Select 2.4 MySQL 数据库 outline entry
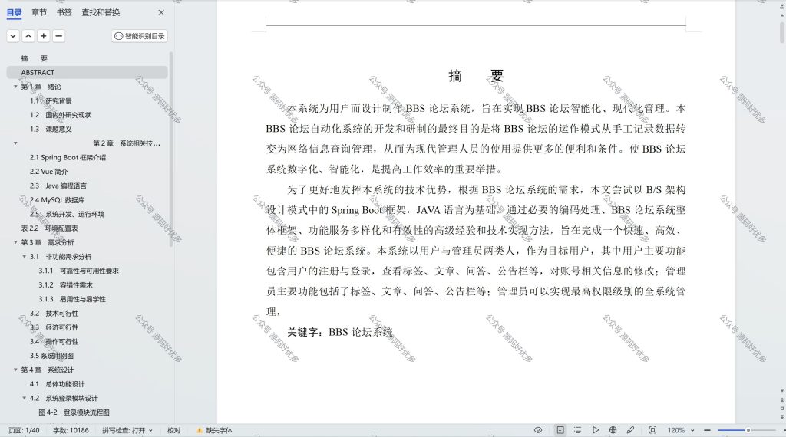 point(57,200)
